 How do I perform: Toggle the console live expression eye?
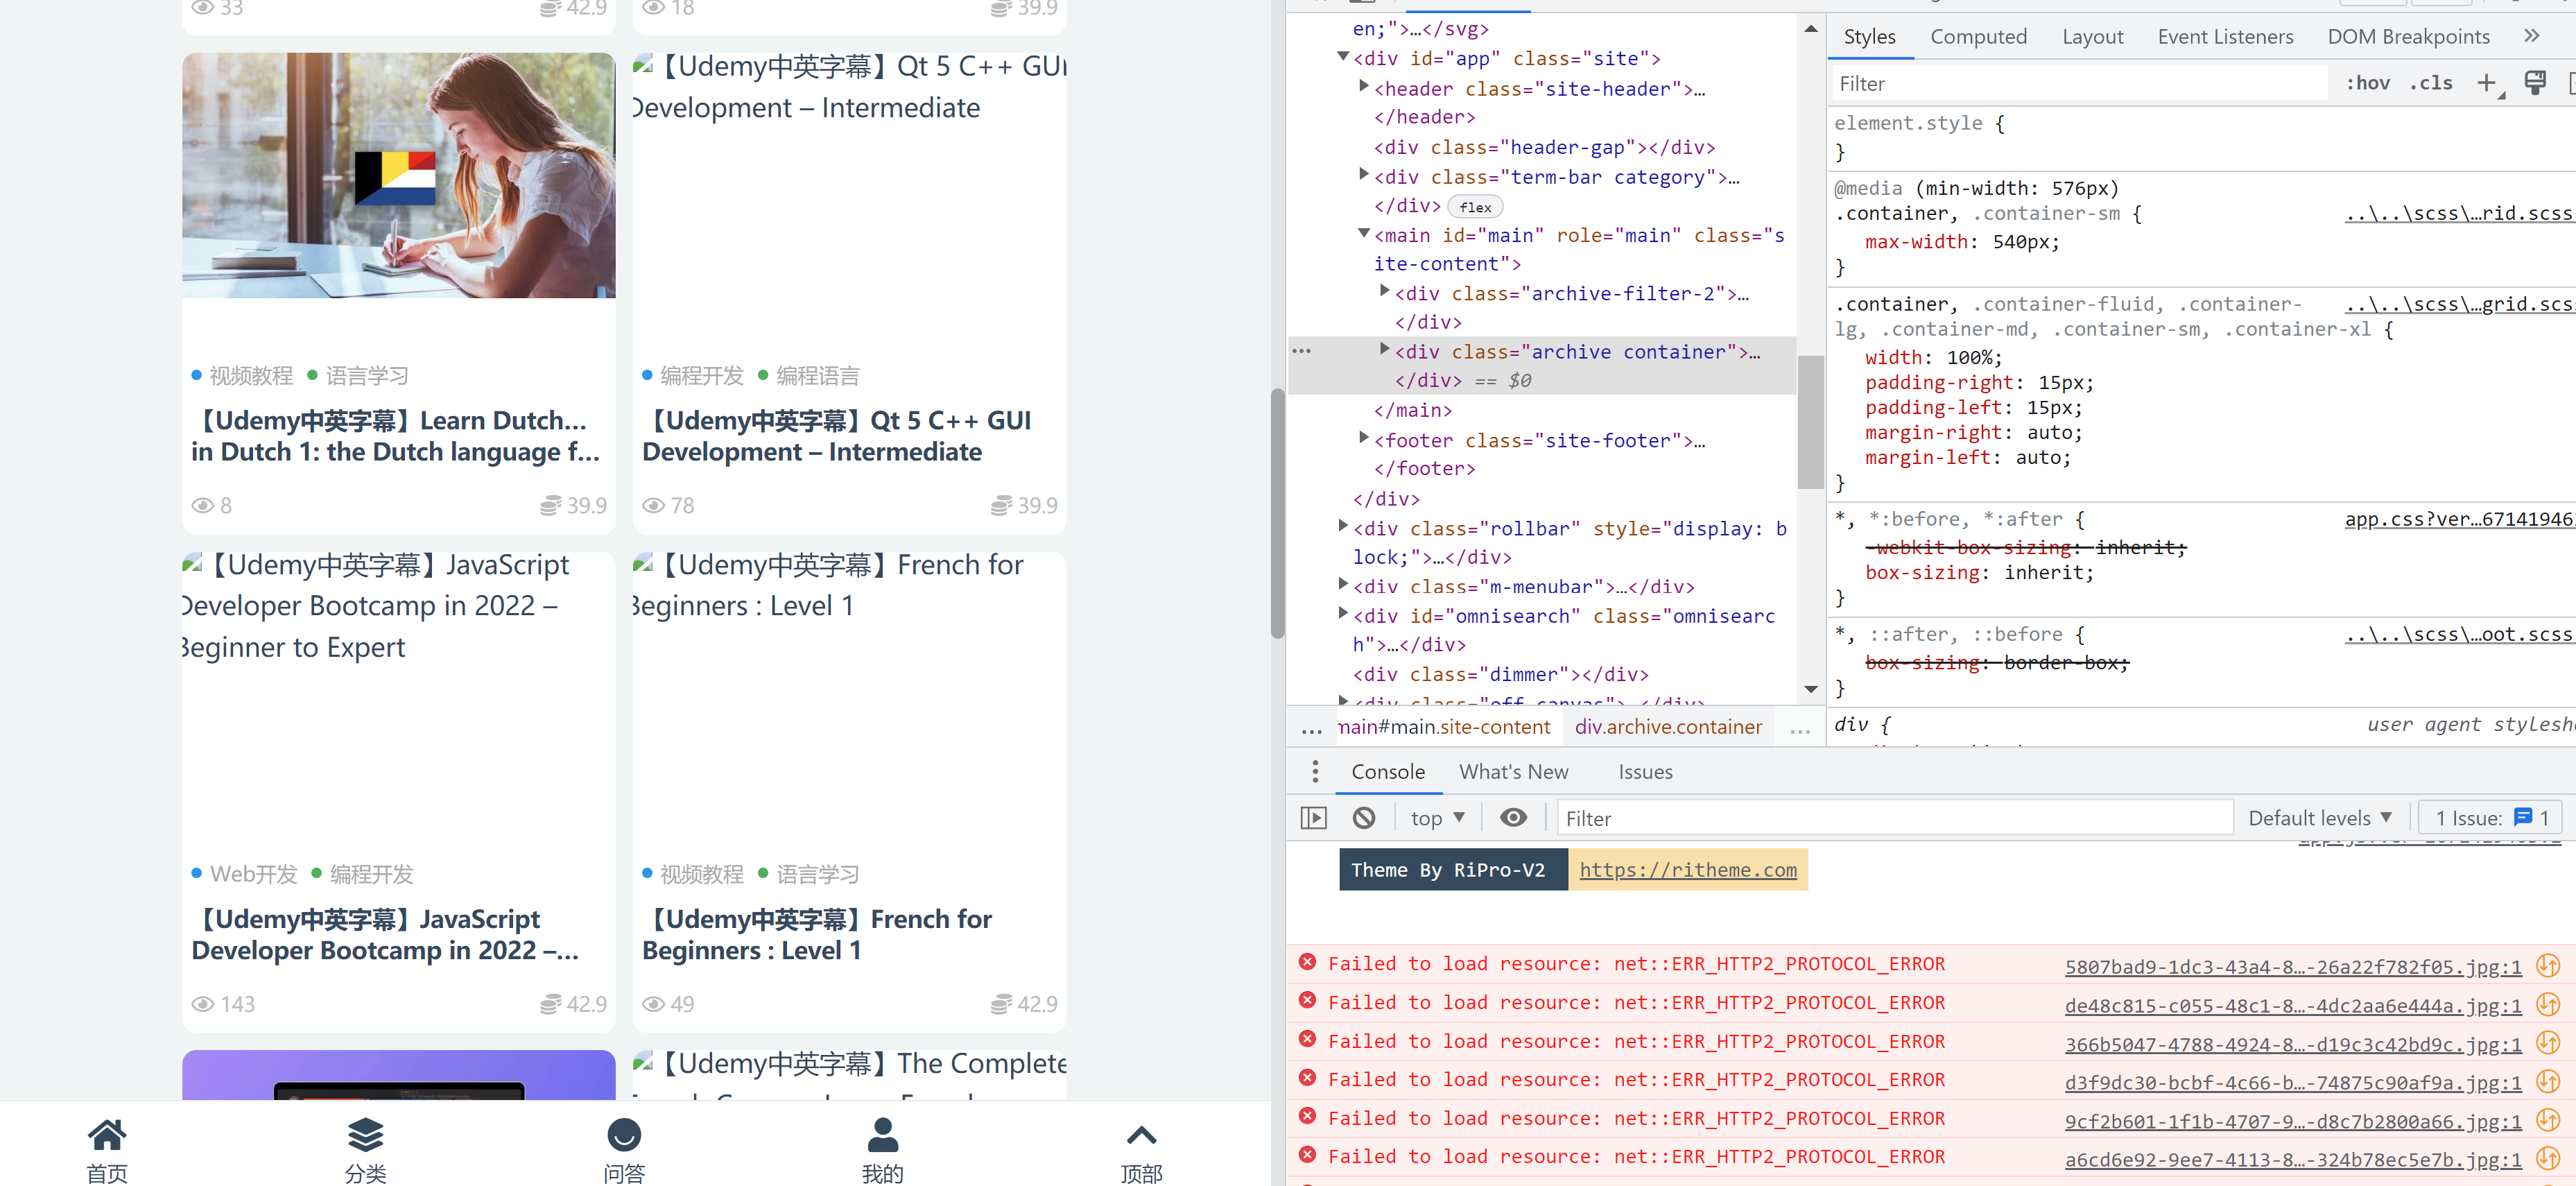(1513, 818)
